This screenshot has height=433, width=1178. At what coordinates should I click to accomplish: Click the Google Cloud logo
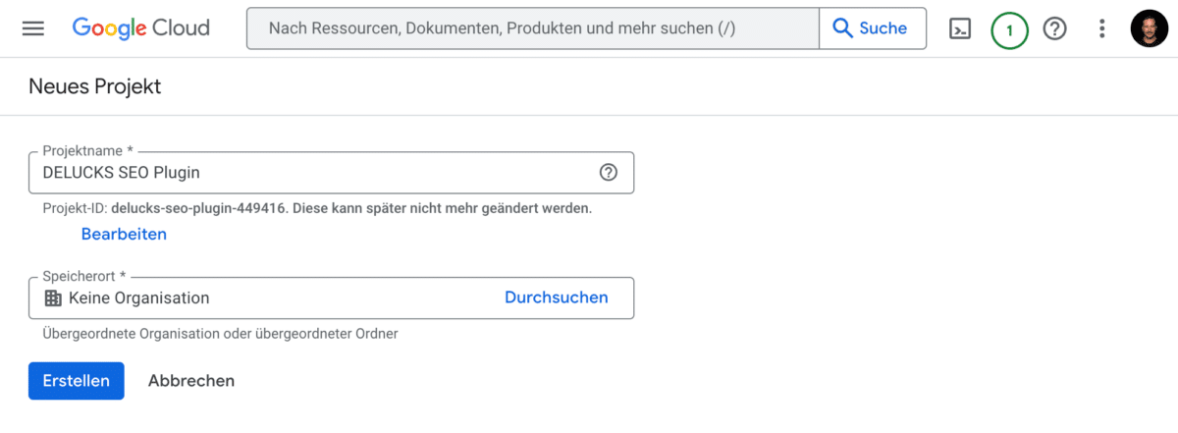coord(141,28)
